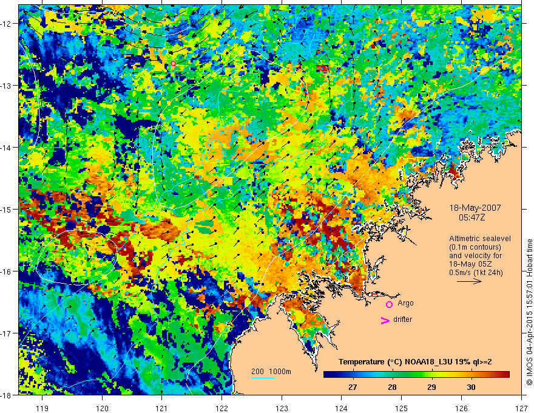Click the magenta Argo circle in legend

coord(389,304)
